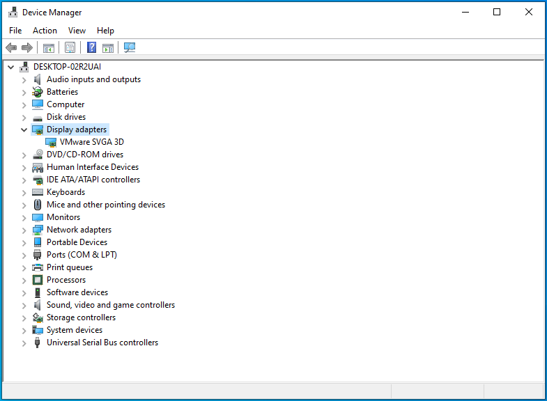This screenshot has height=401, width=547.
Task: Open the View menu
Action: [77, 31]
